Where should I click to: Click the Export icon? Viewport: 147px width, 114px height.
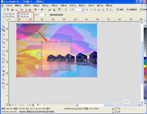tap(54, 10)
